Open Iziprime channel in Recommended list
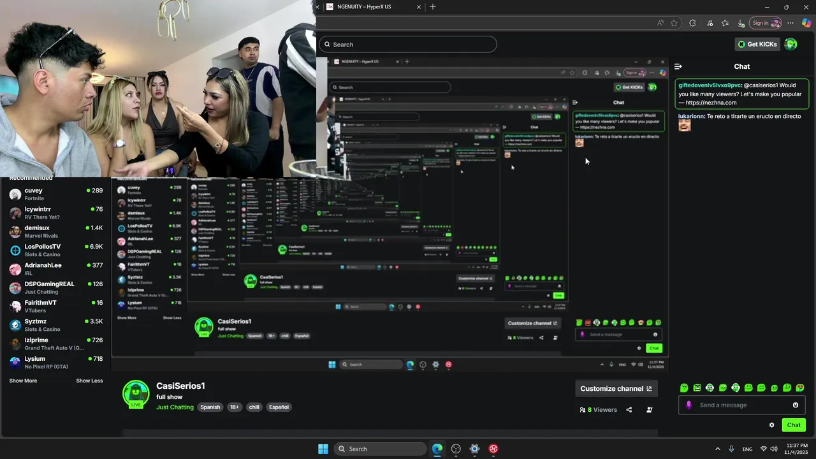The width and height of the screenshot is (816, 459). click(55, 344)
